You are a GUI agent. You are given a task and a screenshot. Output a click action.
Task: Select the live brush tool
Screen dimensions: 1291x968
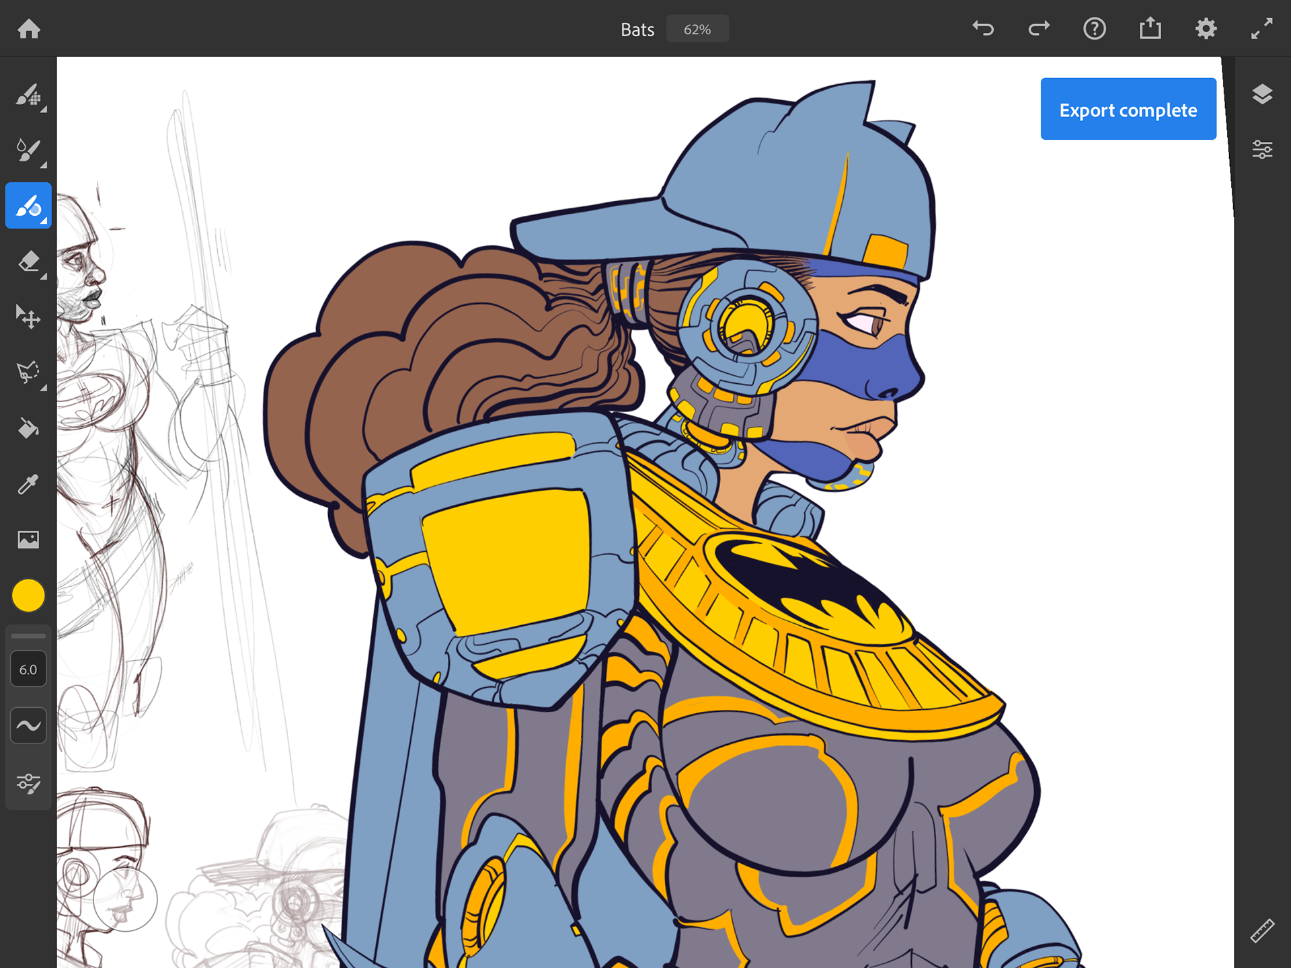pos(28,151)
